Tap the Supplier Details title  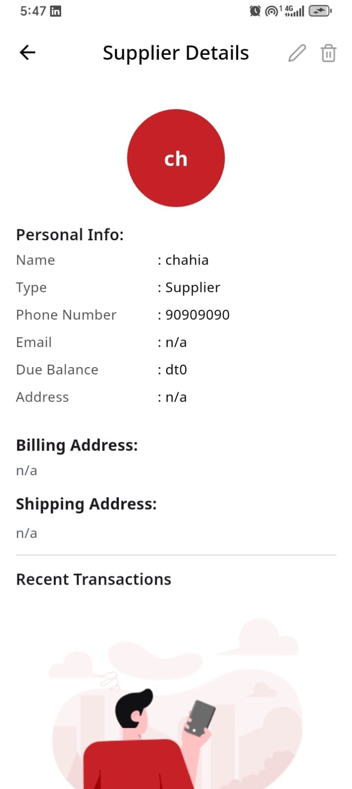coord(176,53)
